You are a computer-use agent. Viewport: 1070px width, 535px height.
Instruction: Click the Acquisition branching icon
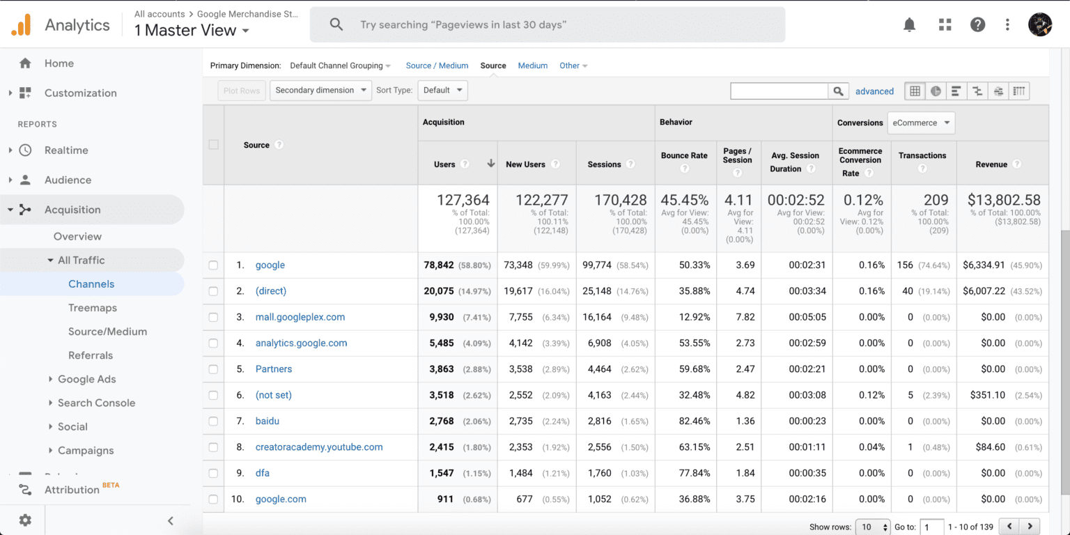point(25,210)
